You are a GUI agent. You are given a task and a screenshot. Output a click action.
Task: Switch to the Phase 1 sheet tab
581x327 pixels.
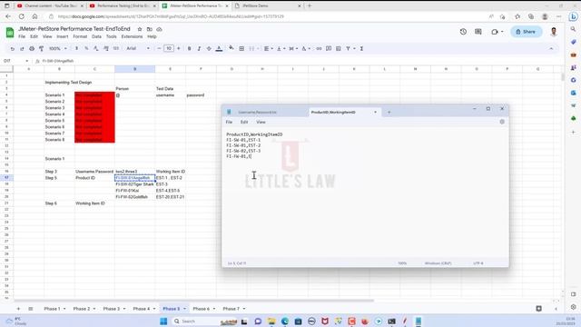tap(52, 309)
